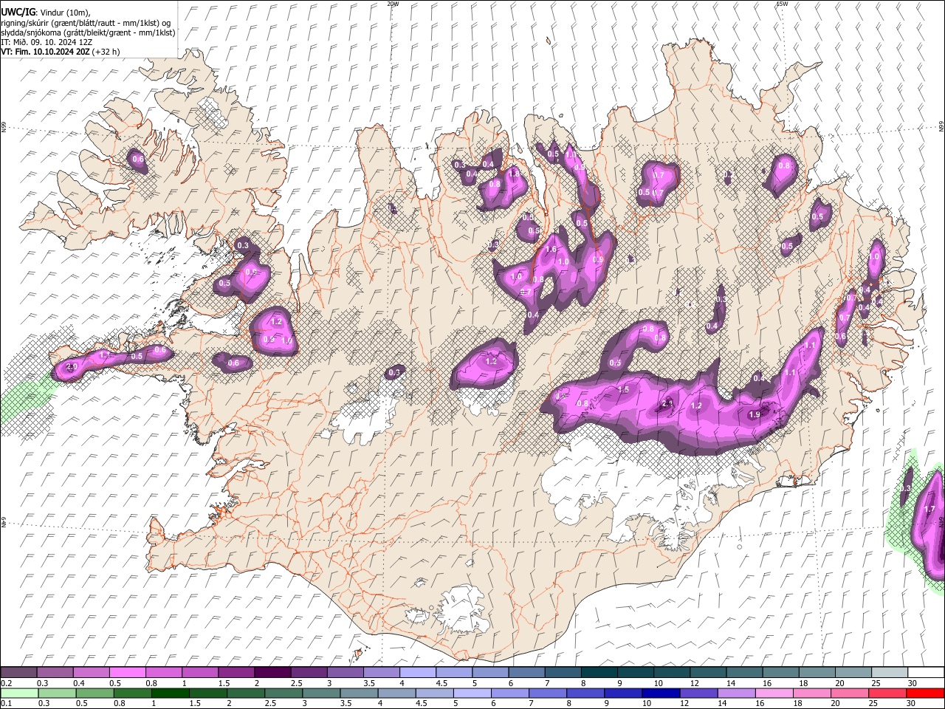Pick the light lavender 4 swatch, upper legend
Screen dimensions: 945x709
417,672
